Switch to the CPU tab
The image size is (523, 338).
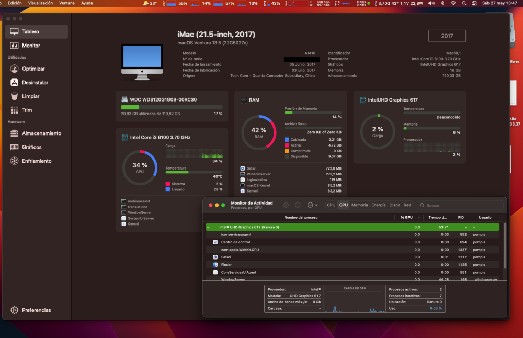click(331, 205)
